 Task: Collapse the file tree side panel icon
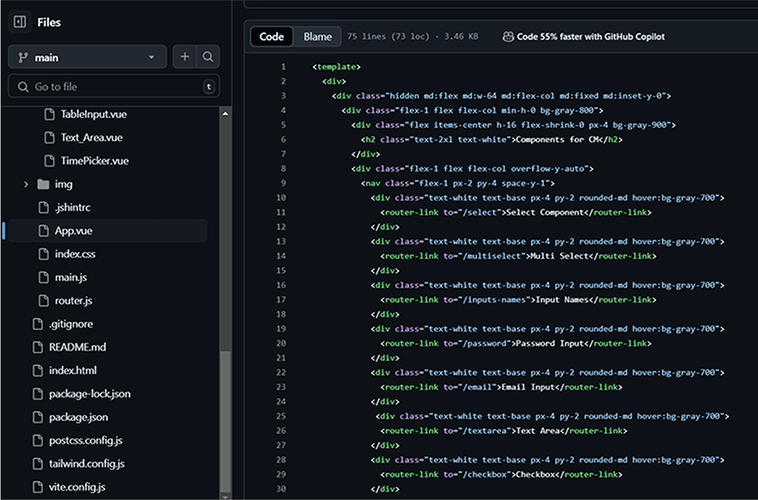pos(20,22)
